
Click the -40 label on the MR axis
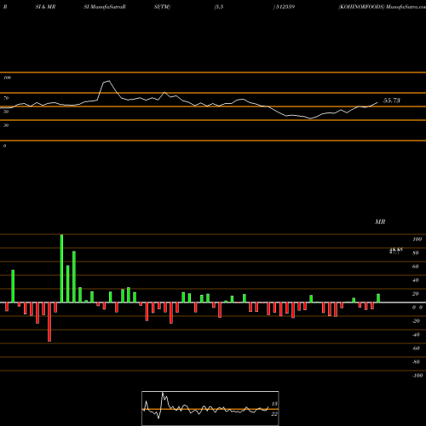(x=416, y=335)
